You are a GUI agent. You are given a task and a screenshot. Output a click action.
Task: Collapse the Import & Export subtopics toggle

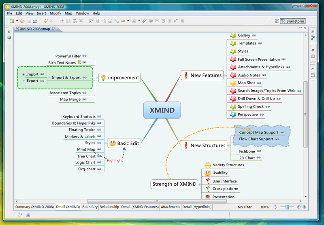(x=49, y=78)
